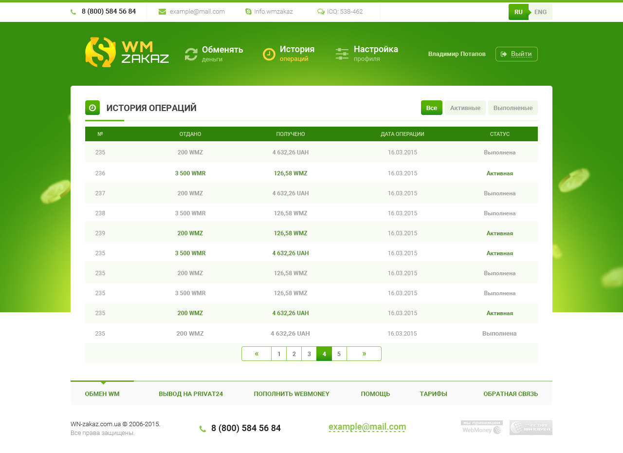Open page 5 of the history

tap(339, 354)
